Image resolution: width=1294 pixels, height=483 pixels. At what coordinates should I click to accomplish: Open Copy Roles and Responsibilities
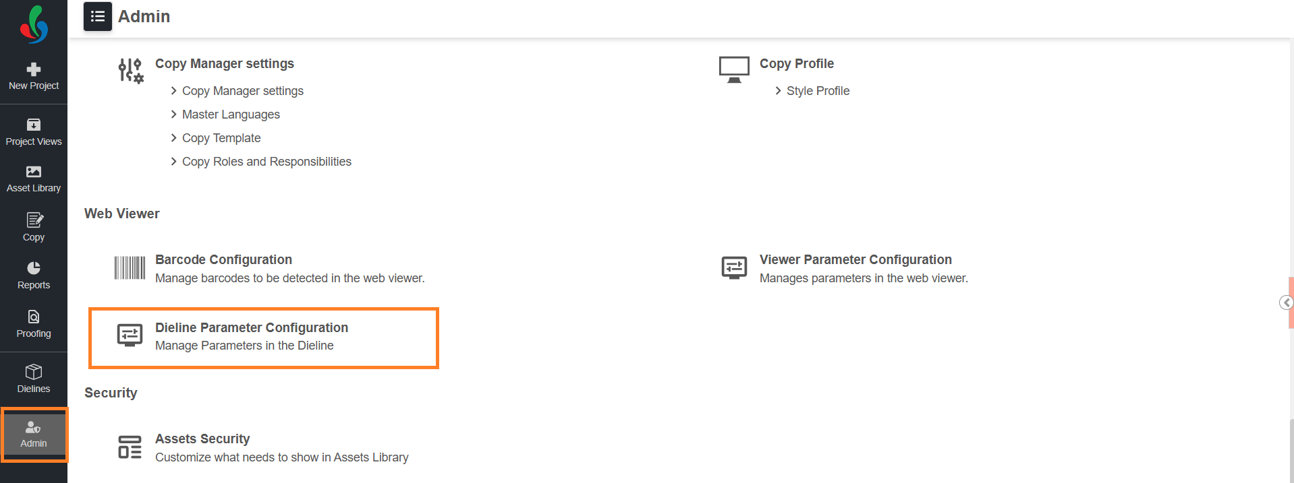tap(266, 162)
